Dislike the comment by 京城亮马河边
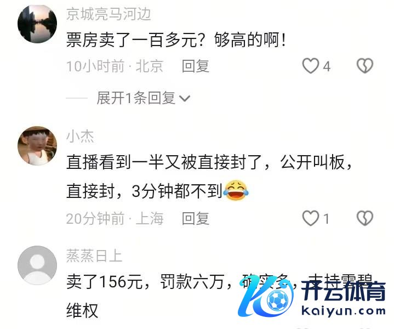Image resolution: width=394 pixels, height=329 pixels. (x=365, y=66)
